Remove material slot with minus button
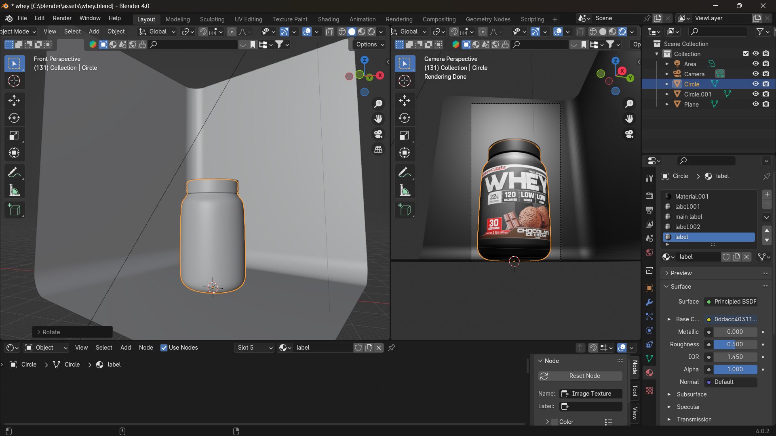The image size is (776, 436). [767, 205]
